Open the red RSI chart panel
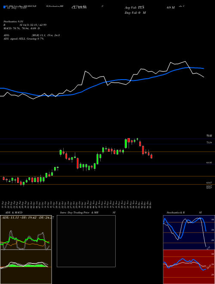 tap(189, 267)
